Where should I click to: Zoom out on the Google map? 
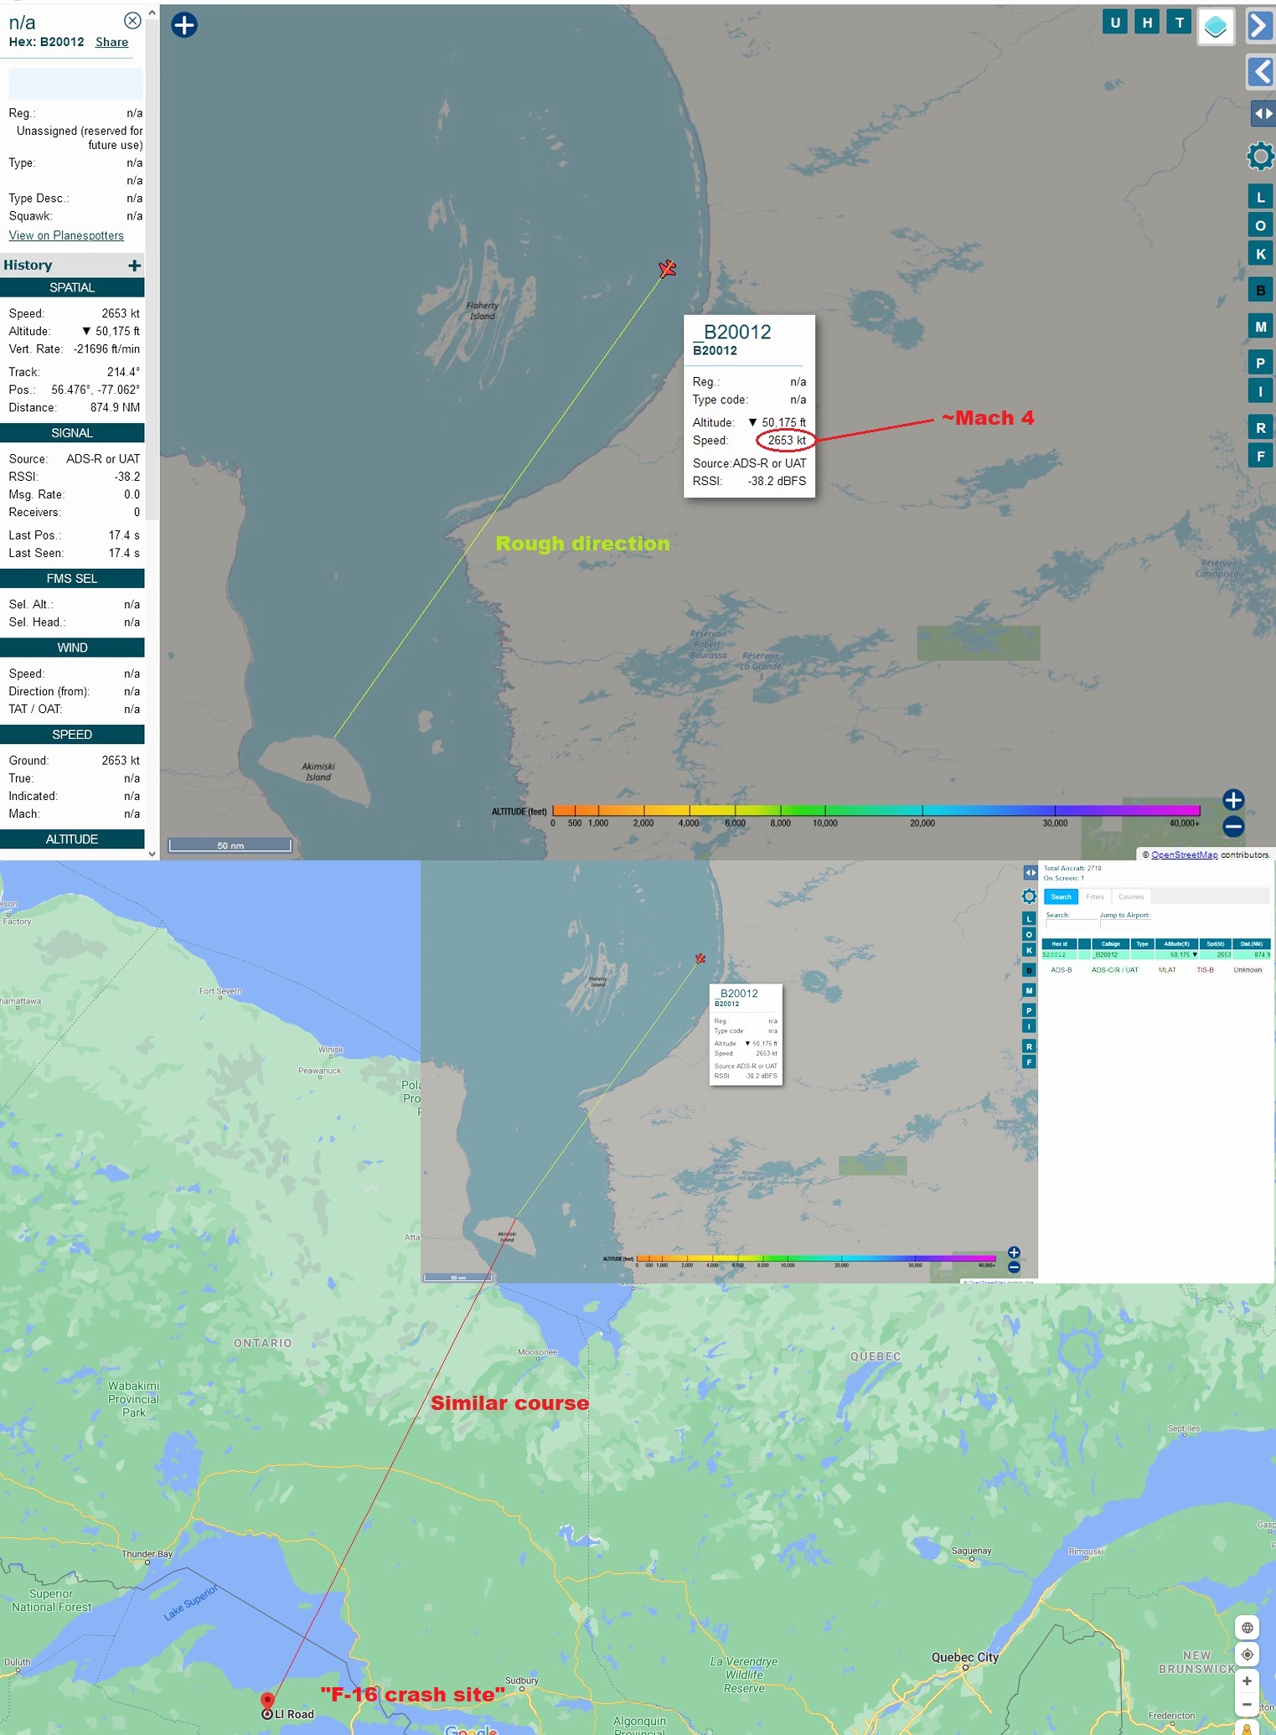point(1248,1705)
